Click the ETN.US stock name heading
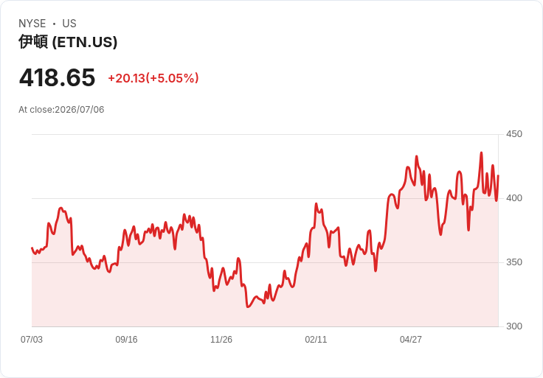Viewport: 543px width, 378px height. [68, 42]
